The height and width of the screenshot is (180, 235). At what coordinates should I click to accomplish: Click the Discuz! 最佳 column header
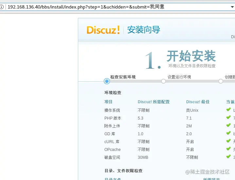tap(198, 102)
